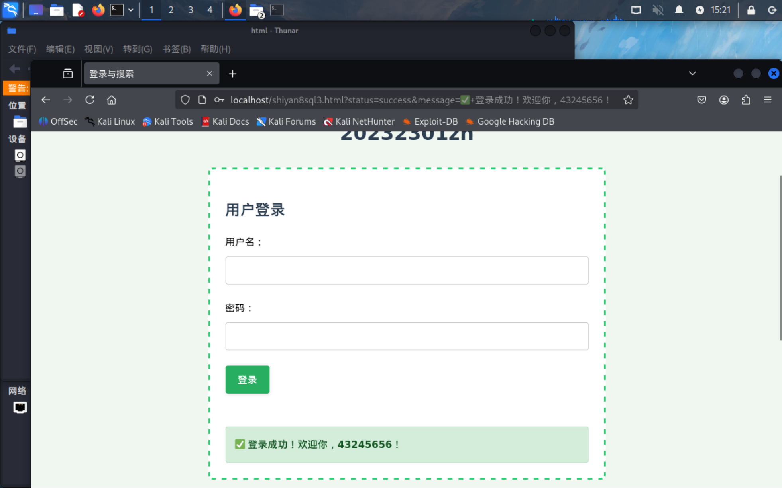This screenshot has height=488, width=782.
Task: Reload the current page in Firefox
Action: 90,100
